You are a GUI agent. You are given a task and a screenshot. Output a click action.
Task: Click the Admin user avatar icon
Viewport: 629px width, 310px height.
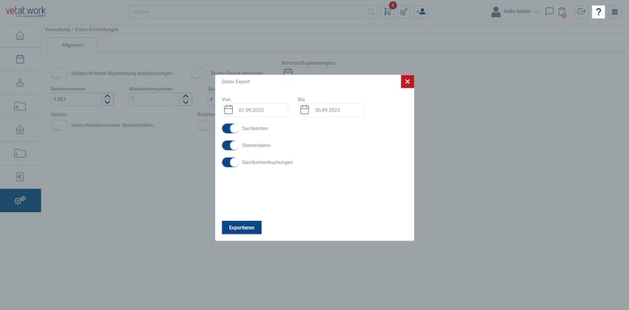pos(496,12)
